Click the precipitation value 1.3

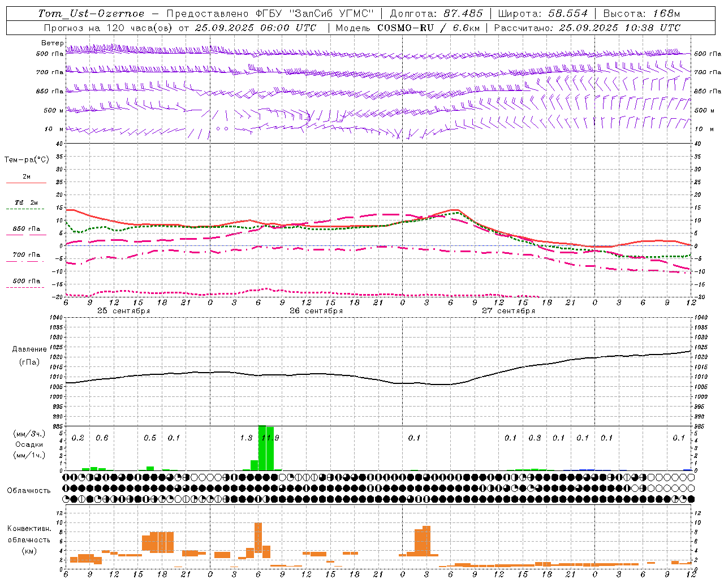246,438
